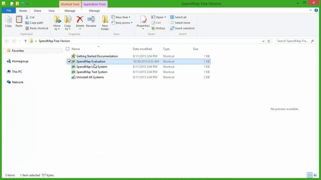Uncheck the SpendMap Evaluation checkbox
Viewport: 321px width, 180px height.
click(69, 61)
